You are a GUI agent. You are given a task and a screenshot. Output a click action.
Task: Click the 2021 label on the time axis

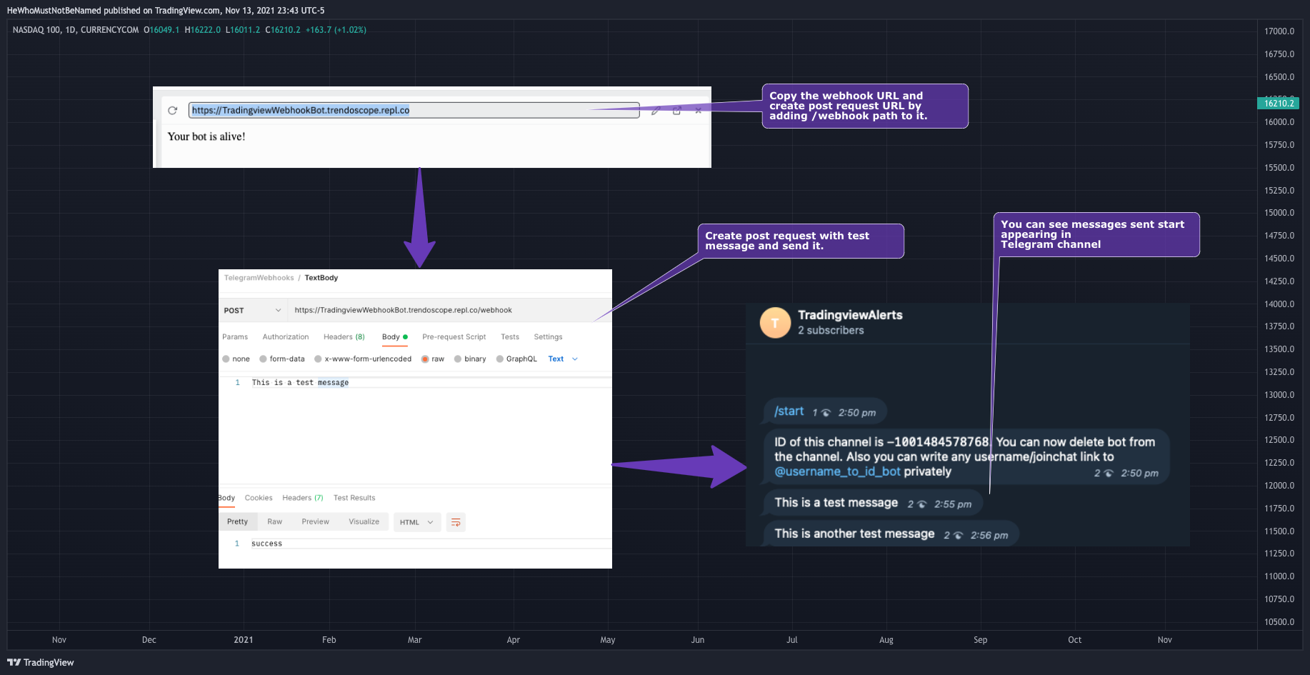[x=244, y=640]
